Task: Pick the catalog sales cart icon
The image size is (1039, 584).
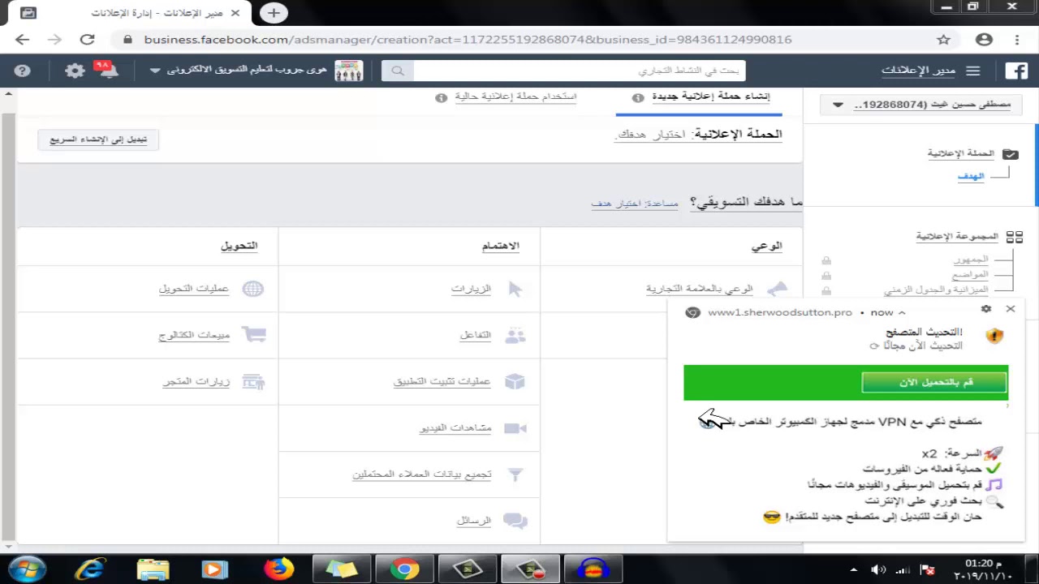Action: 254,335
